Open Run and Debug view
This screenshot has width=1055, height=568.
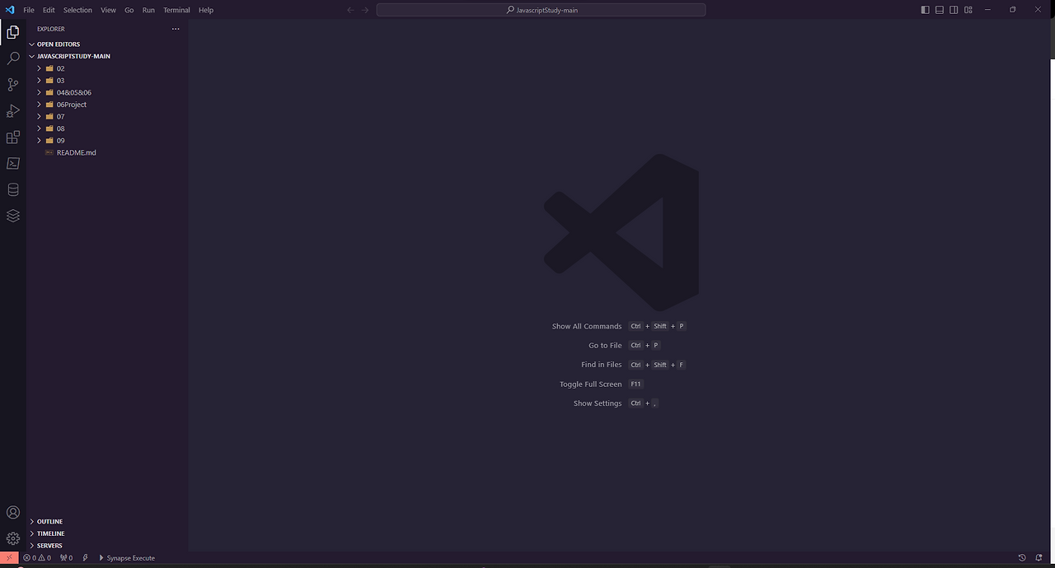13,111
